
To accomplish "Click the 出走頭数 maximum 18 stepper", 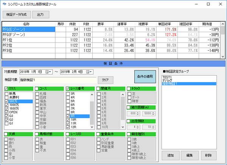I will 153,127.
